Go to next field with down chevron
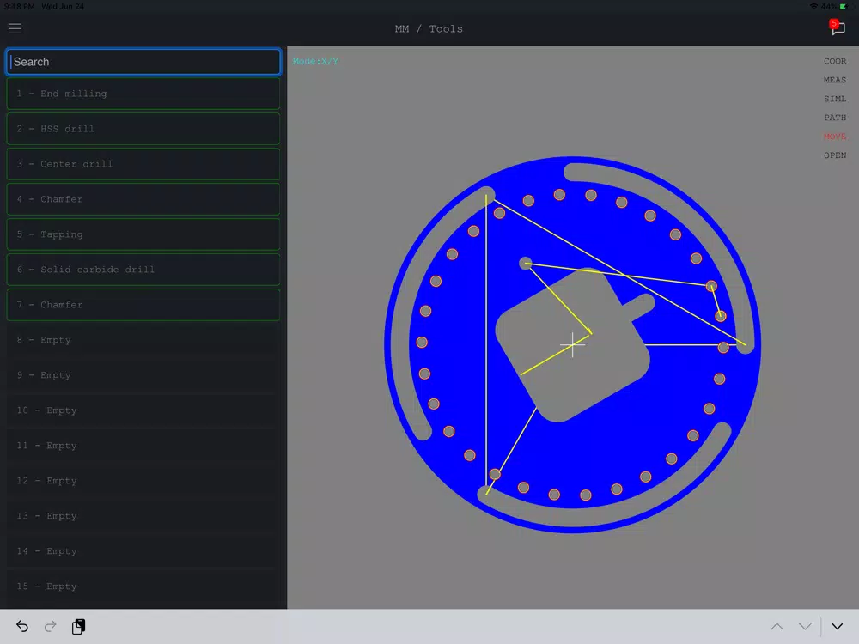 805,626
